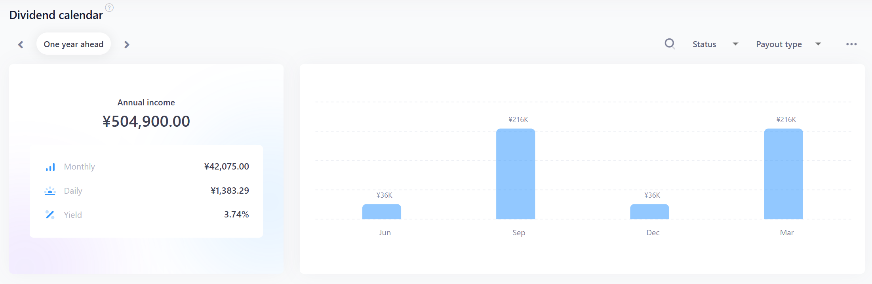
Task: Go to previous period with left chevron
Action: (21, 44)
